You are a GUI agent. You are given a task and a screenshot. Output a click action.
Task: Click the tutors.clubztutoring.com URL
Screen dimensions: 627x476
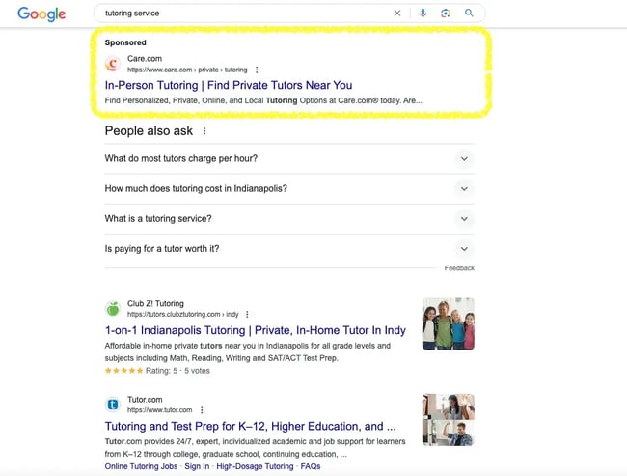(182, 314)
